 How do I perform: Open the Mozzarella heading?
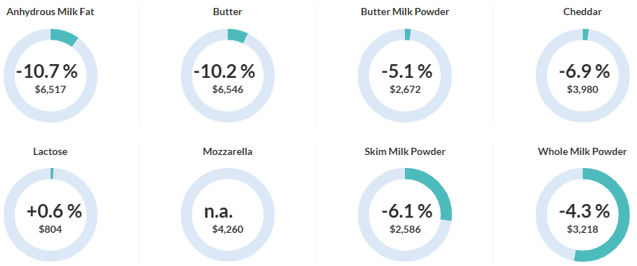click(228, 152)
